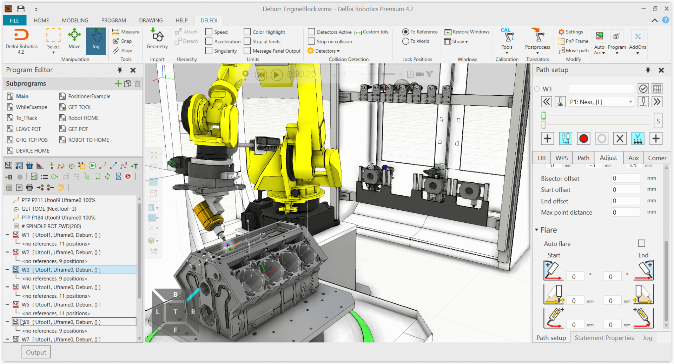Click the Max point distance field
Image resolution: width=674 pixels, height=364 pixels.
coord(625,212)
